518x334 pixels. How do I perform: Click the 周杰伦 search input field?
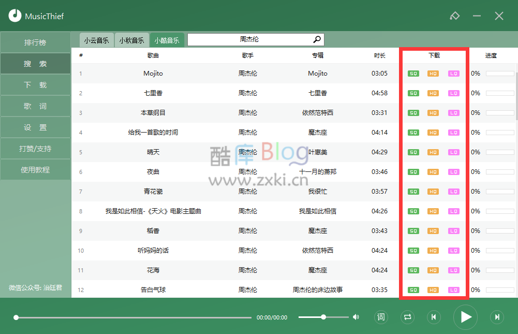248,39
